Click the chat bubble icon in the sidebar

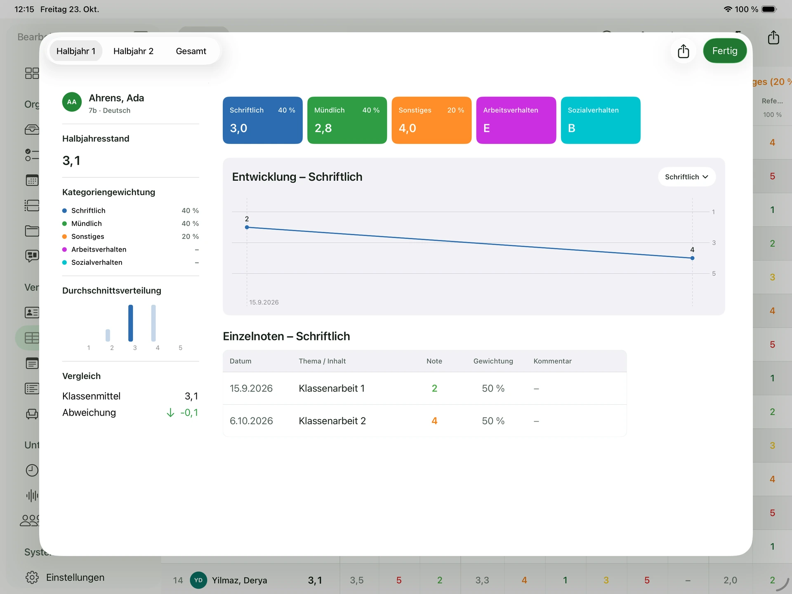(x=32, y=256)
